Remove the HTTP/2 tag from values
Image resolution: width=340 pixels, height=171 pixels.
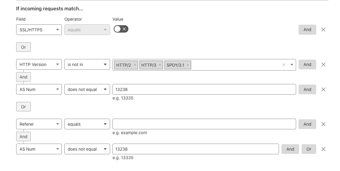click(x=135, y=65)
